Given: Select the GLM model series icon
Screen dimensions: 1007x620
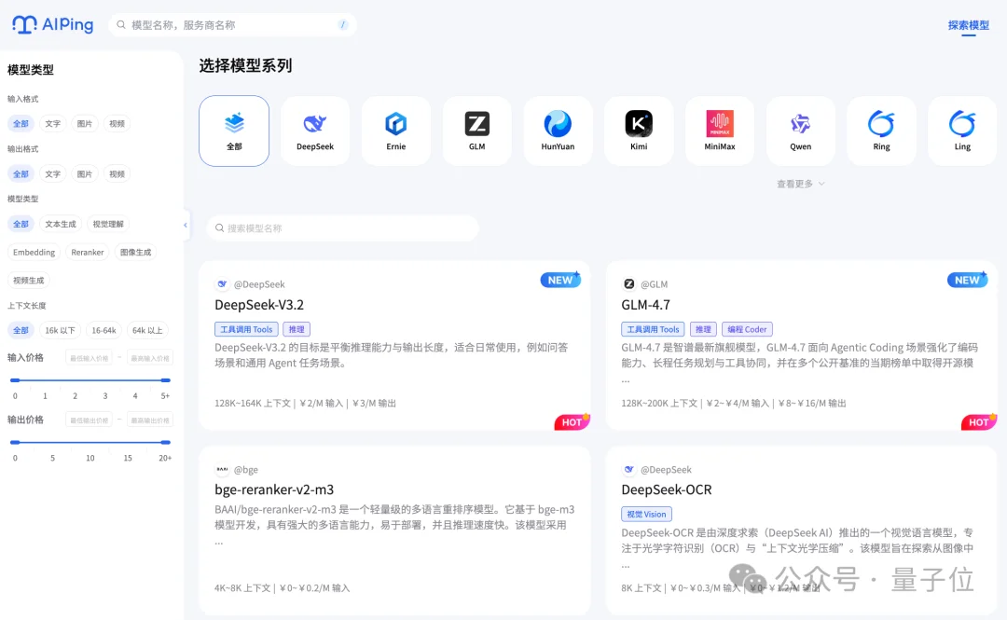Looking at the screenshot, I should (476, 130).
